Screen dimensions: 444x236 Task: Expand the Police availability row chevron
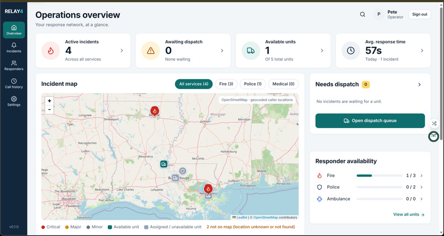pos(421,187)
